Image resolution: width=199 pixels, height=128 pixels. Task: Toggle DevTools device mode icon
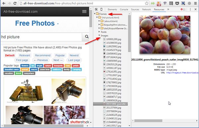point(101,9)
